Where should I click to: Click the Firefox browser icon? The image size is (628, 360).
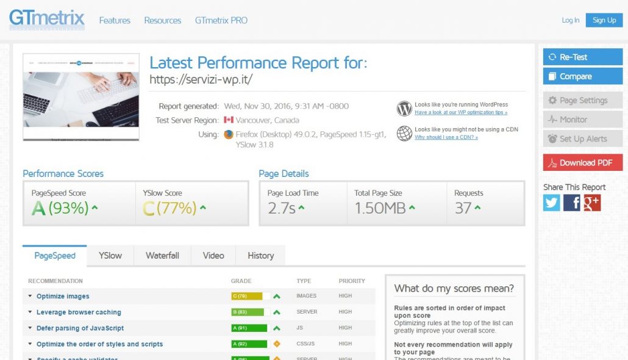click(229, 134)
